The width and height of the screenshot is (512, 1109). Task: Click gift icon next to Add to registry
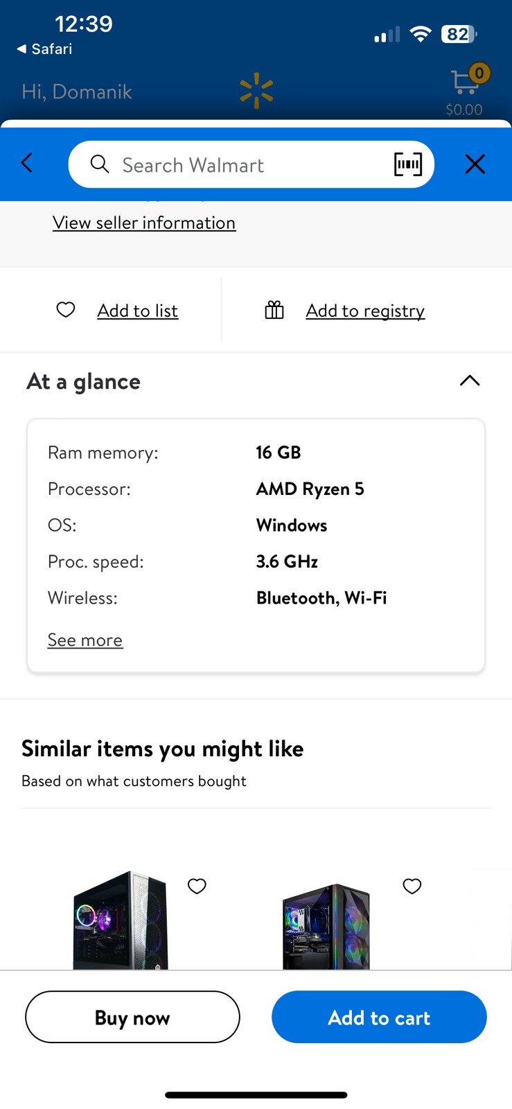click(x=274, y=310)
